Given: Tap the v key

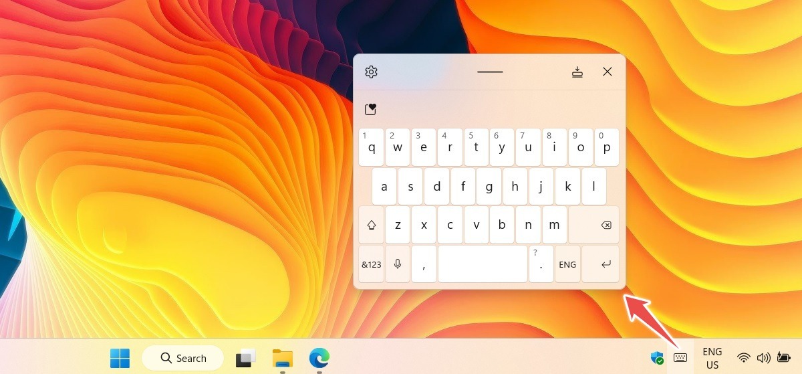Looking at the screenshot, I should click(x=476, y=225).
